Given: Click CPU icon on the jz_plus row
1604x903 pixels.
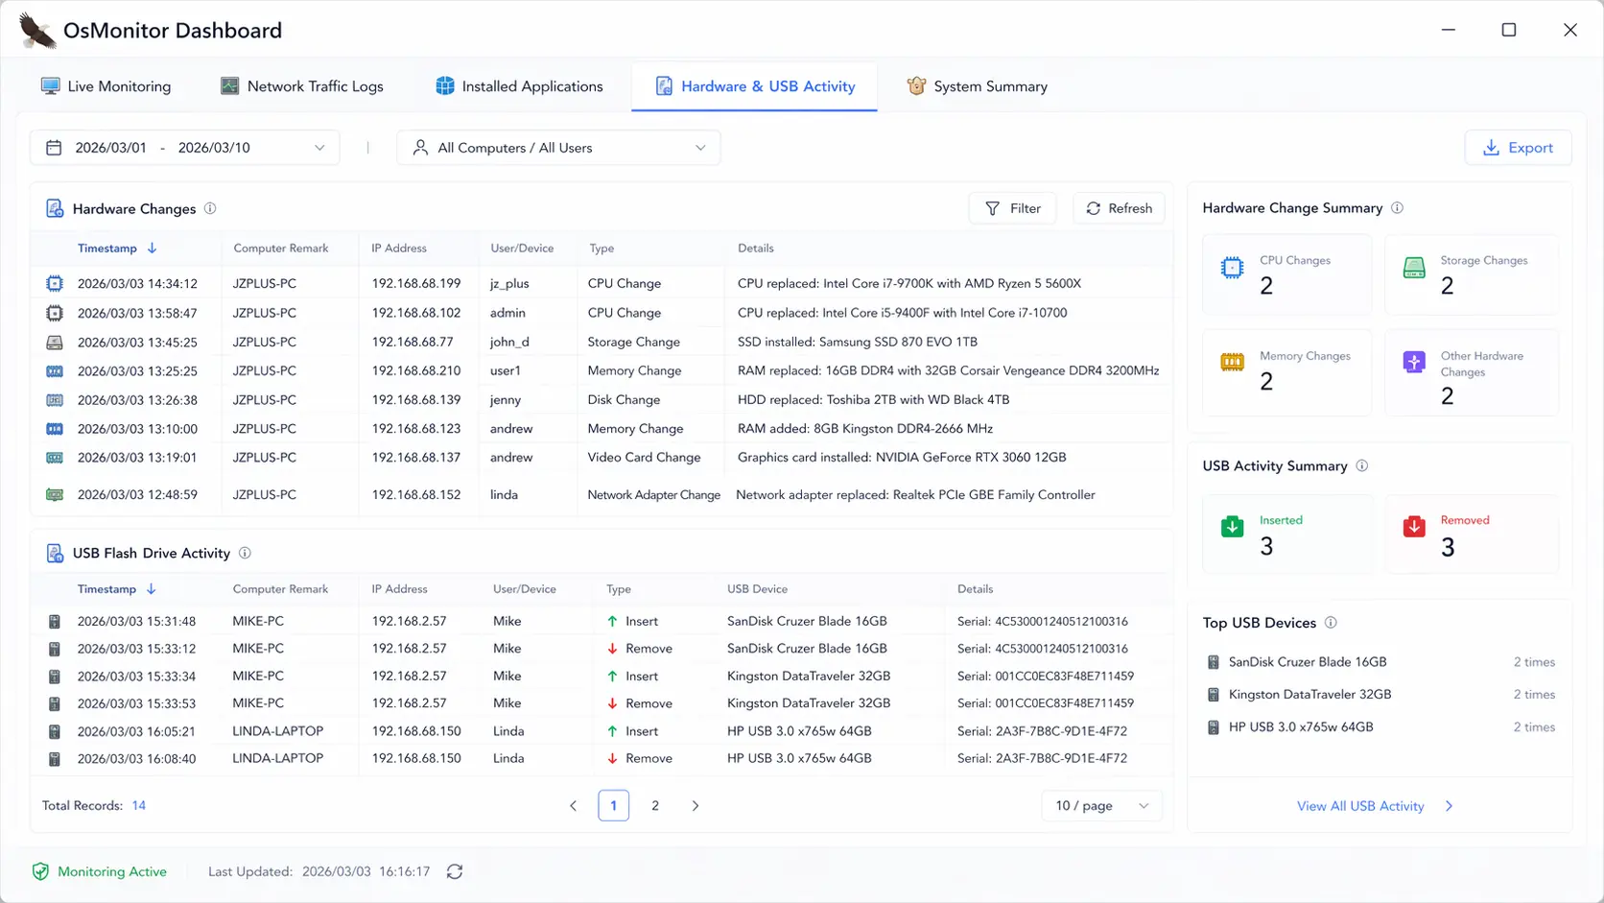Looking at the screenshot, I should (x=55, y=283).
